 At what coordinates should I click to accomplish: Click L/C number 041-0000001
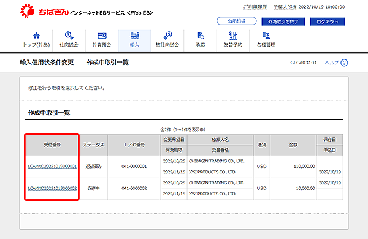point(134,166)
